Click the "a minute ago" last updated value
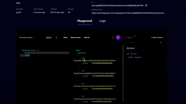 pos(39,12)
